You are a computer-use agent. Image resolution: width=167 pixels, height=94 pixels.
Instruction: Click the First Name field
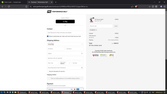point(56,49)
